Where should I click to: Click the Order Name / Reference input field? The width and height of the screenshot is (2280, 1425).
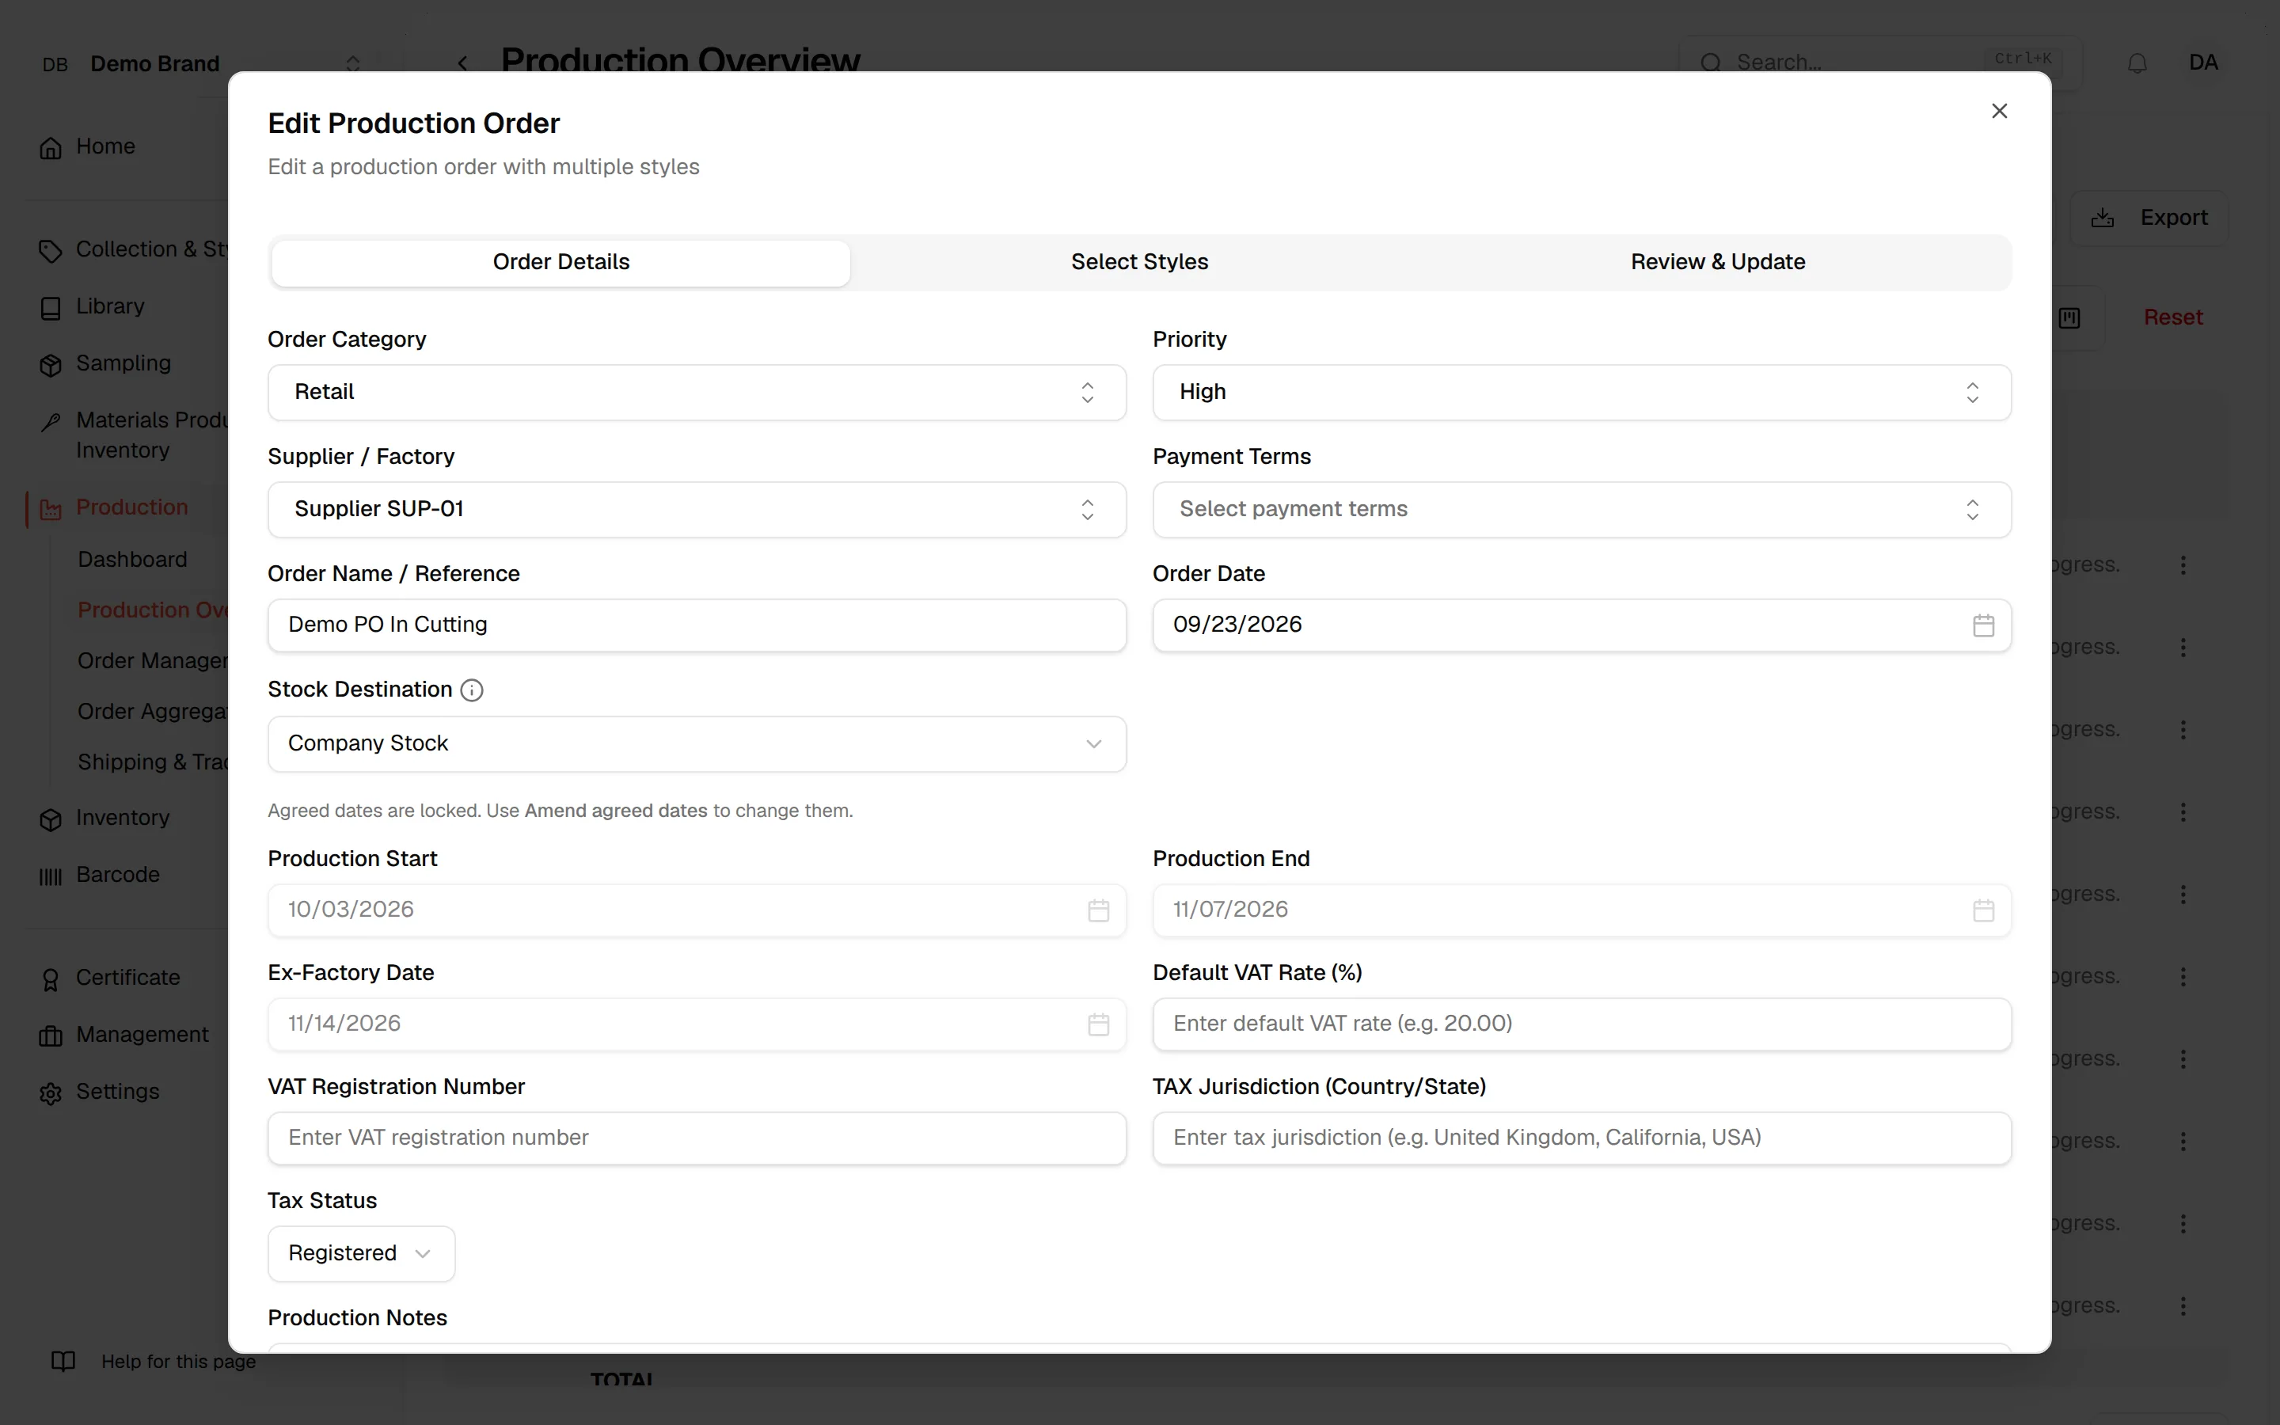point(697,625)
